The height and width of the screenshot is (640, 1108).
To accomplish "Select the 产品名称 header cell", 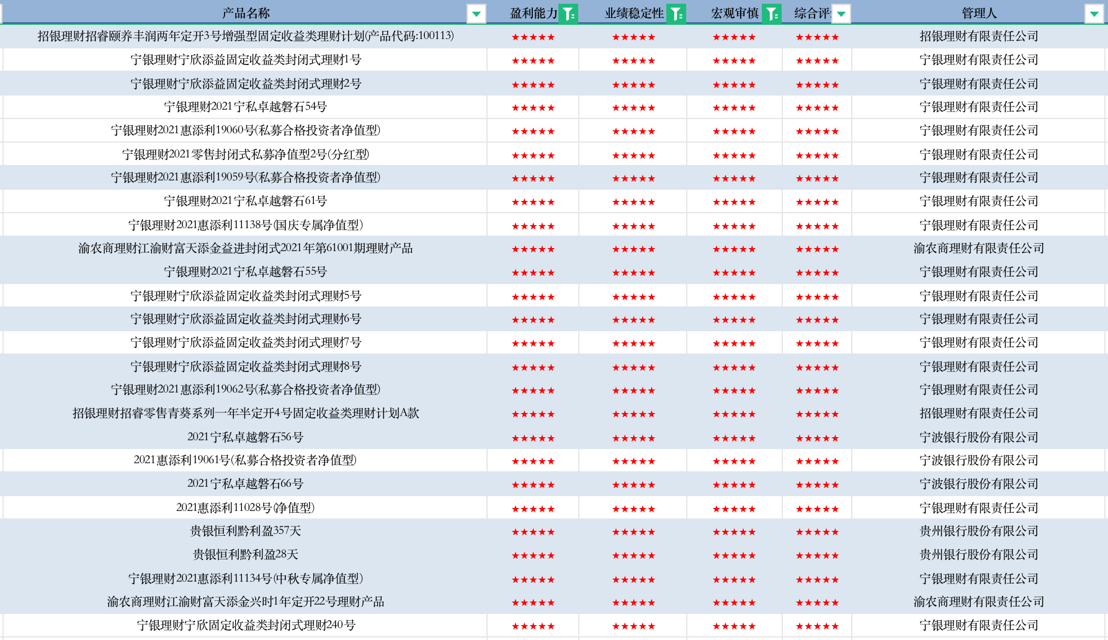I will point(245,13).
